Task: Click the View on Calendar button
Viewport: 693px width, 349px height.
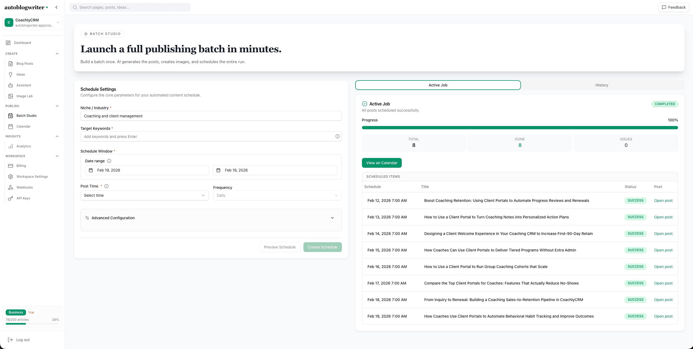Action: (x=381, y=163)
